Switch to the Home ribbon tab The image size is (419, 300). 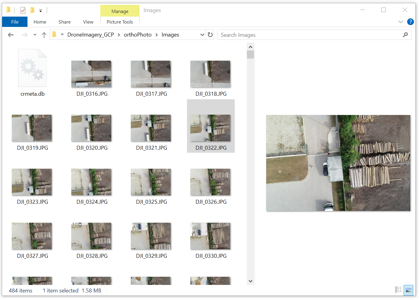[40, 22]
